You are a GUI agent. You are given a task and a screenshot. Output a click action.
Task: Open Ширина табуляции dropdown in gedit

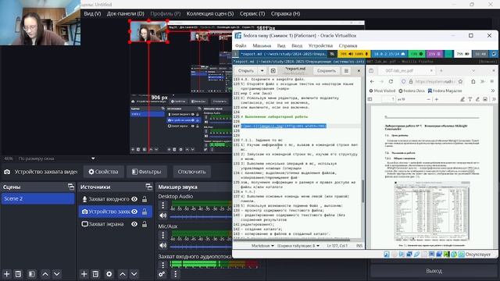(x=298, y=246)
